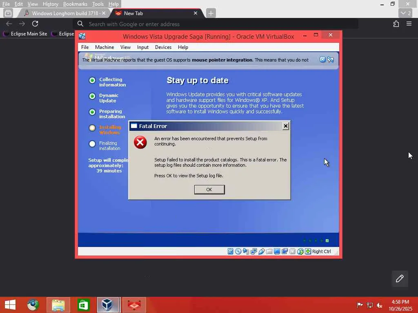Open the browser tab overview icon beside the tabs
The width and height of the screenshot is (418, 313).
coord(8,13)
